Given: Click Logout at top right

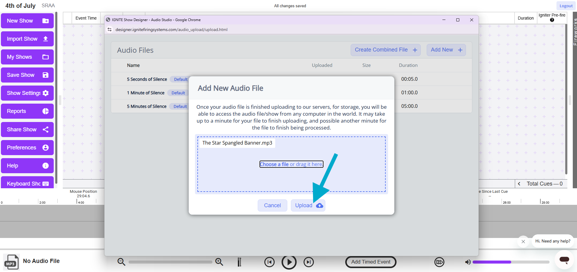Looking at the screenshot, I should coord(566,5).
